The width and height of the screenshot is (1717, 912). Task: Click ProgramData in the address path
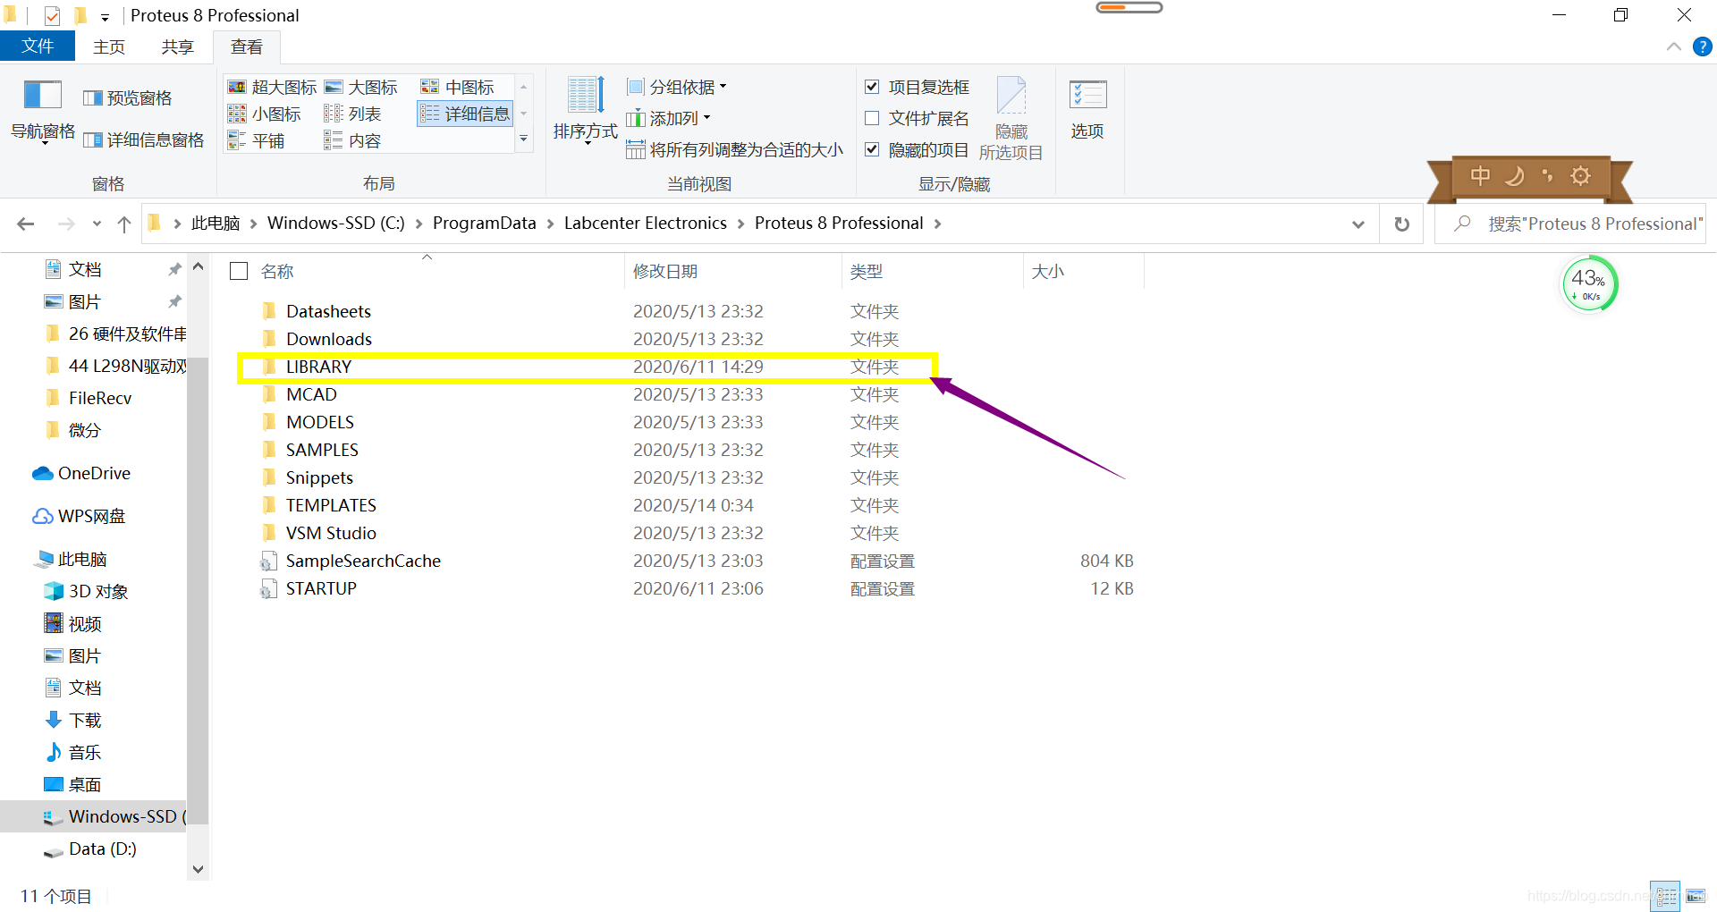(485, 224)
